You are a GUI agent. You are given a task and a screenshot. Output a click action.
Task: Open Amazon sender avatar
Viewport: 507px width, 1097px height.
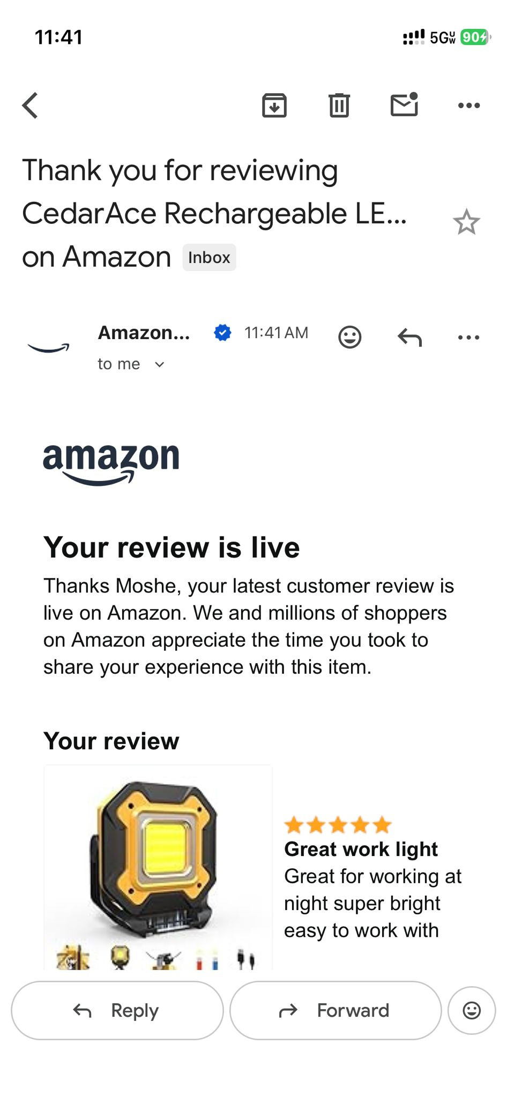[49, 348]
